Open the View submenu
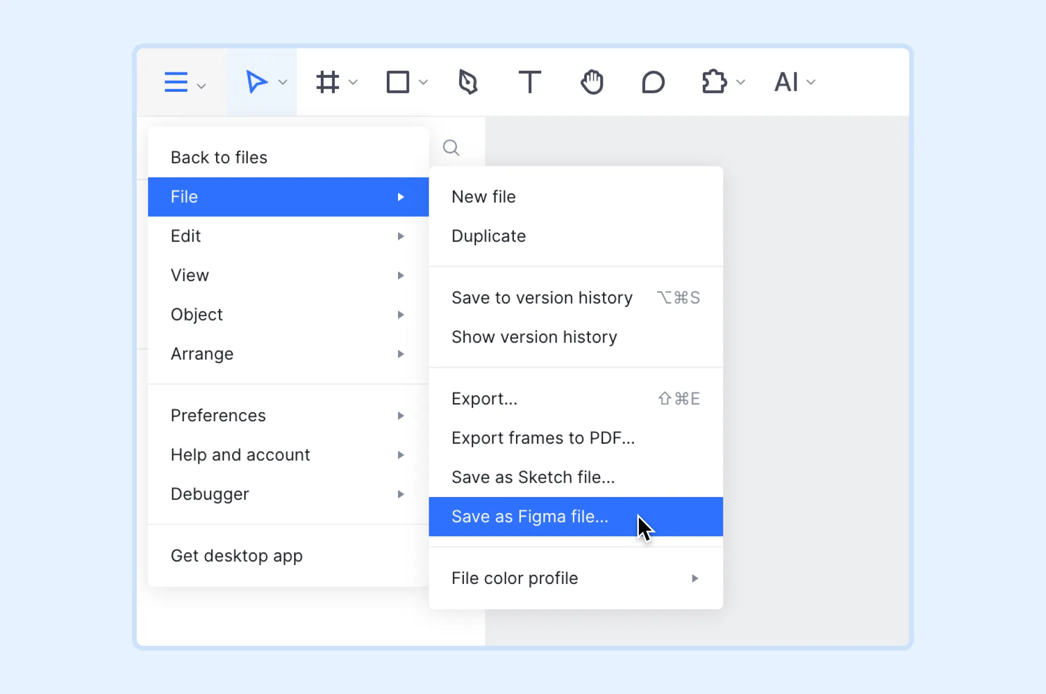 tap(288, 275)
